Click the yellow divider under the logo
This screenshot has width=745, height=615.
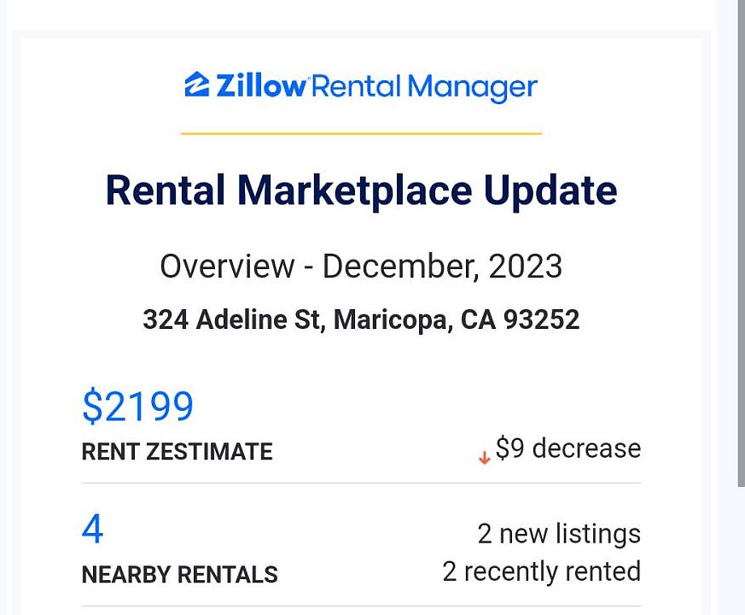pos(361,133)
